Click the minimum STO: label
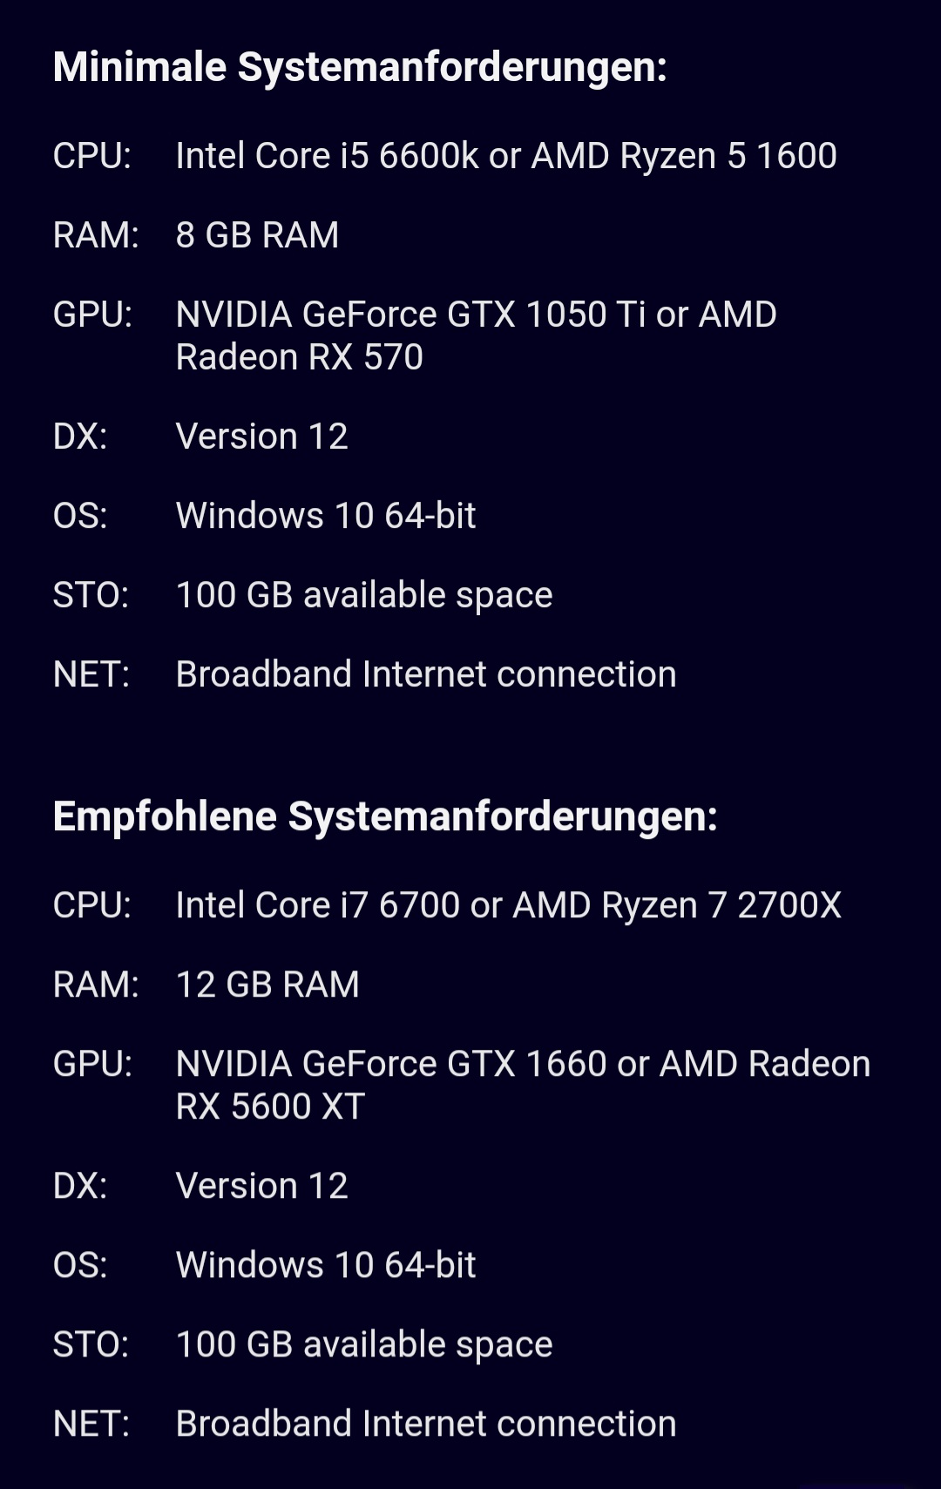Screen dimensions: 941x1489 91,595
